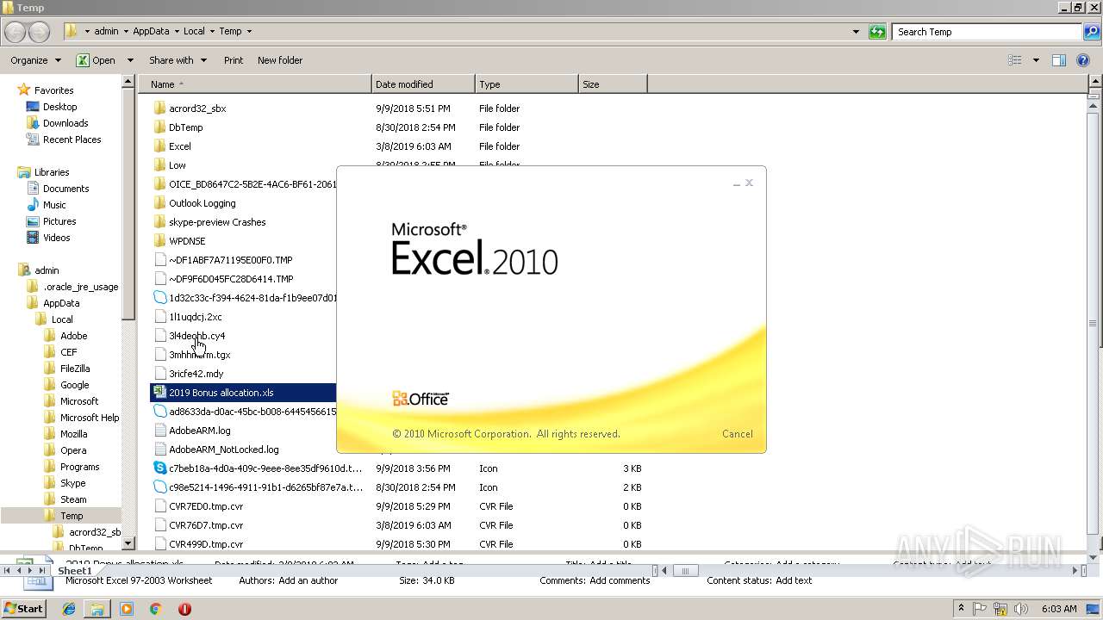The height and width of the screenshot is (620, 1103).
Task: Open Opera browser from the taskbar
Action: pos(184,609)
